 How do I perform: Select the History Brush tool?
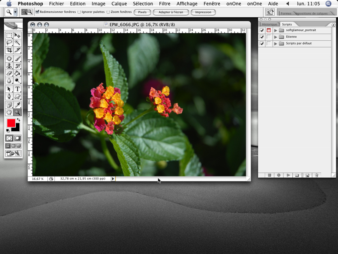point(17,66)
